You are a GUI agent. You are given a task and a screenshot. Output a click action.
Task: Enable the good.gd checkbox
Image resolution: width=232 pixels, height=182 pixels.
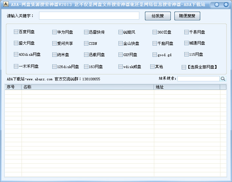pos(155,54)
